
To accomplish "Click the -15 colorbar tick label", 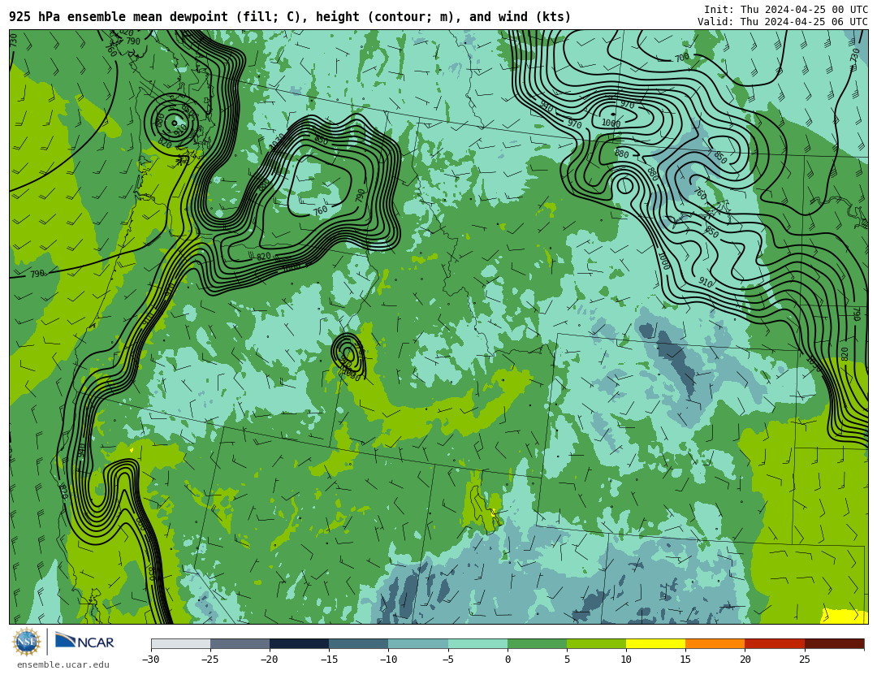I will [328, 660].
